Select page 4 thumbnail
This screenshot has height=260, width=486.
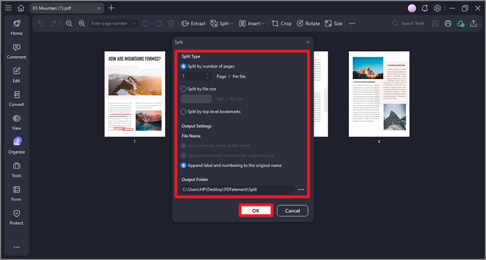379,94
